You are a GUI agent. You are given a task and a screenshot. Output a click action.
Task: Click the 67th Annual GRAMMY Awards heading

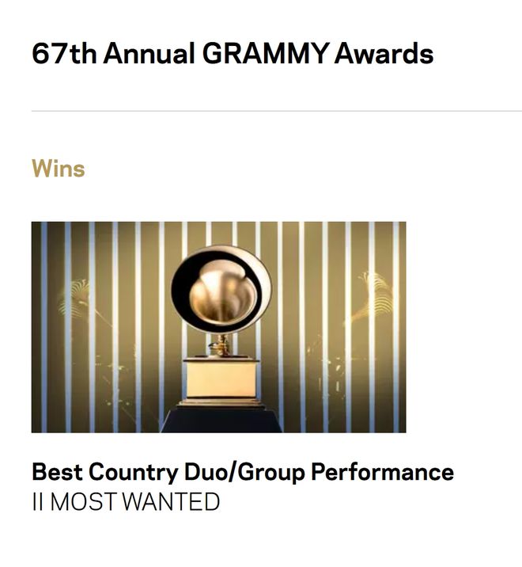click(233, 54)
